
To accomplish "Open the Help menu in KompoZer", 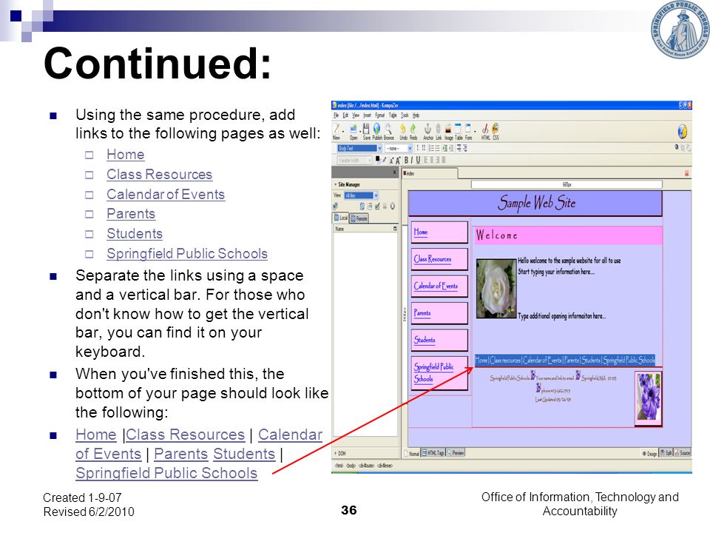I will point(416,115).
